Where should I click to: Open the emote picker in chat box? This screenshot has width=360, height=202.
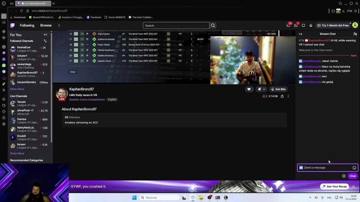point(354,168)
